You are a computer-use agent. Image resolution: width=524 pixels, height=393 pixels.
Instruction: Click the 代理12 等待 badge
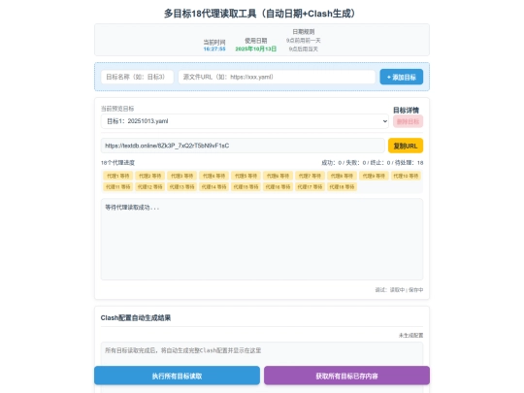pyautogui.click(x=149, y=187)
